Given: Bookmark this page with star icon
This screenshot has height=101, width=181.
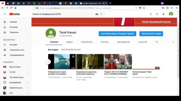Looking at the screenshot, I should coord(144,8).
